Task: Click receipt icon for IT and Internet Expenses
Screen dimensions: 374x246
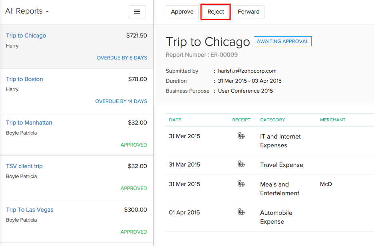Action: point(241,136)
